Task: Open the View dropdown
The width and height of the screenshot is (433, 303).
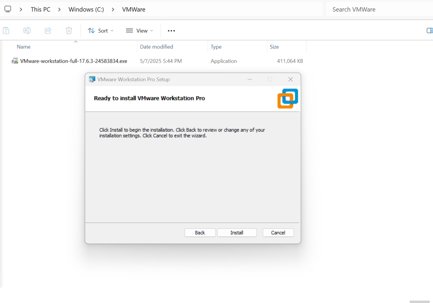Action: (139, 30)
